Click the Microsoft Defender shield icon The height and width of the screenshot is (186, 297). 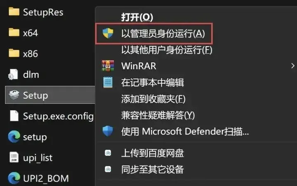coord(108,131)
